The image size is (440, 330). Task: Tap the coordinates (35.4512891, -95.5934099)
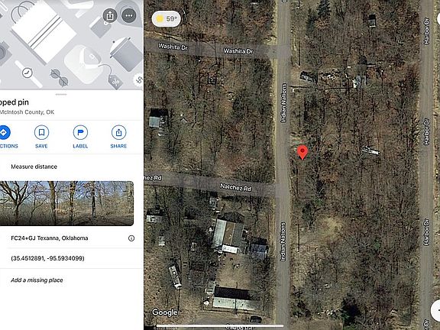(x=47, y=258)
